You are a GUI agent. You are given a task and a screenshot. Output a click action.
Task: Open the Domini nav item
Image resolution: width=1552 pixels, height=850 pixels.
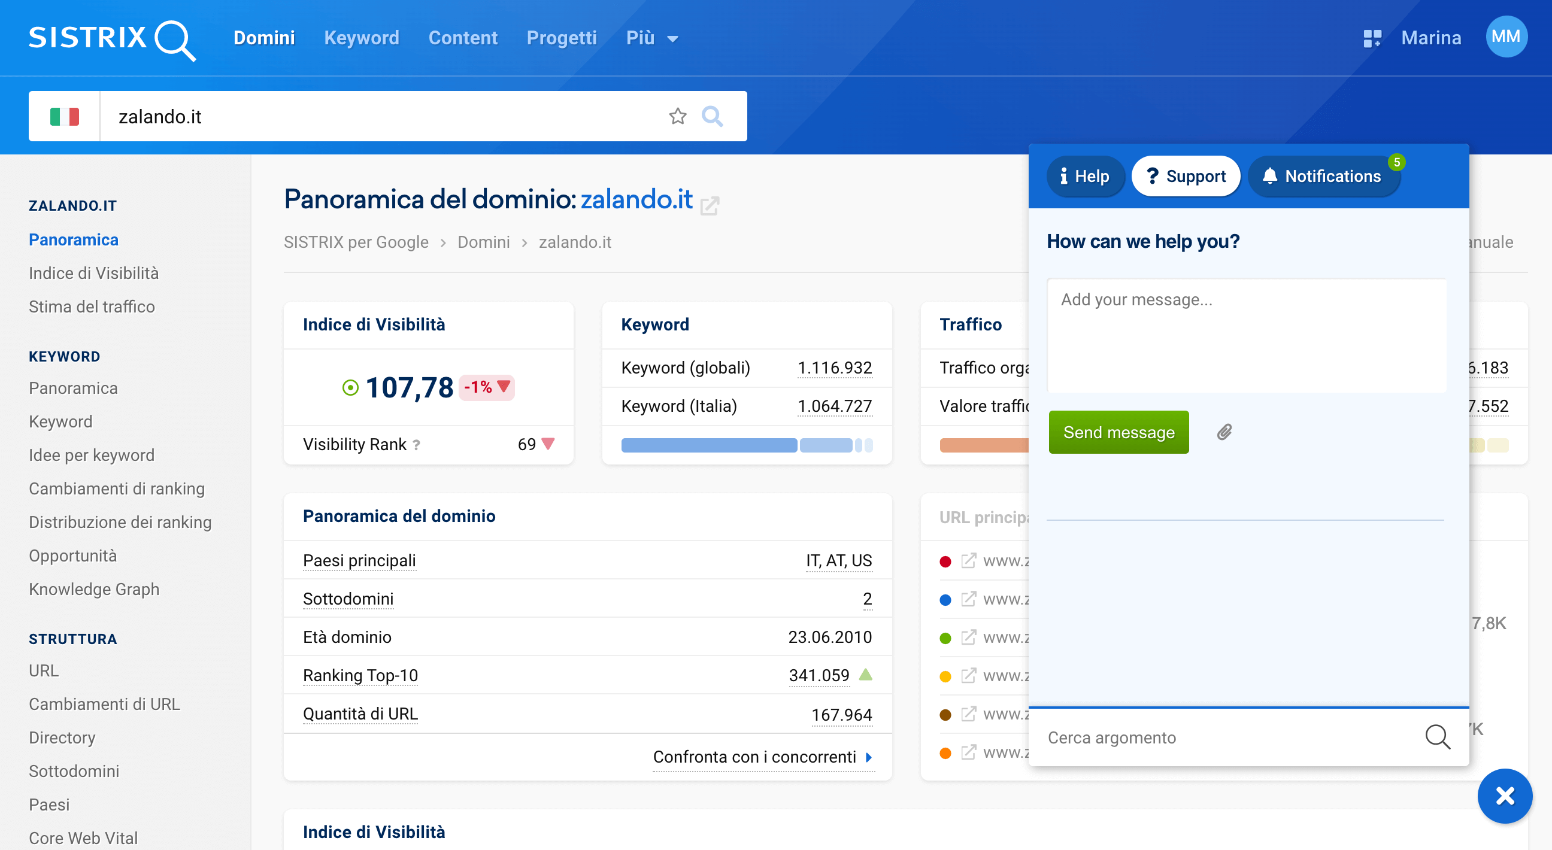click(x=264, y=38)
